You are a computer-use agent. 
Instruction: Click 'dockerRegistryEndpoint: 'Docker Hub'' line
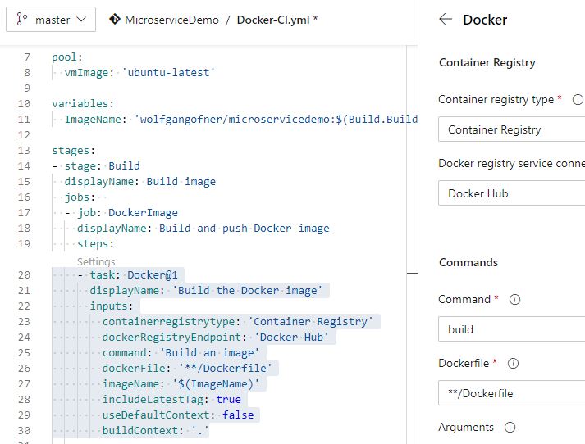pos(216,338)
